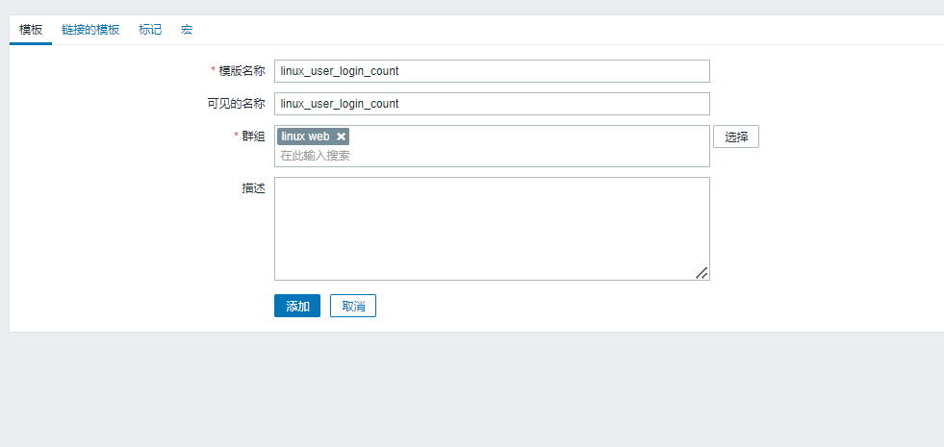Focus the empty 描述 text area
The image size is (944, 447).
(x=492, y=228)
